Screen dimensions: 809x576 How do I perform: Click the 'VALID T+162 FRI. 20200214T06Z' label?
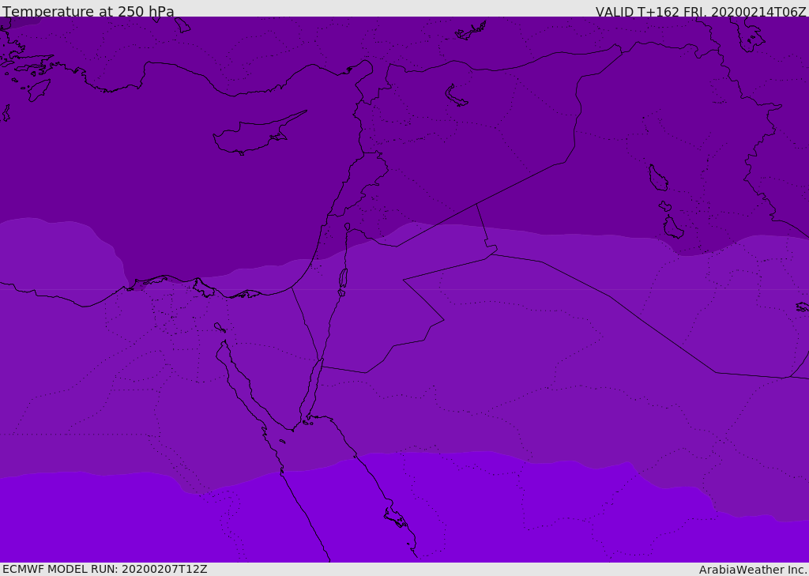click(701, 12)
